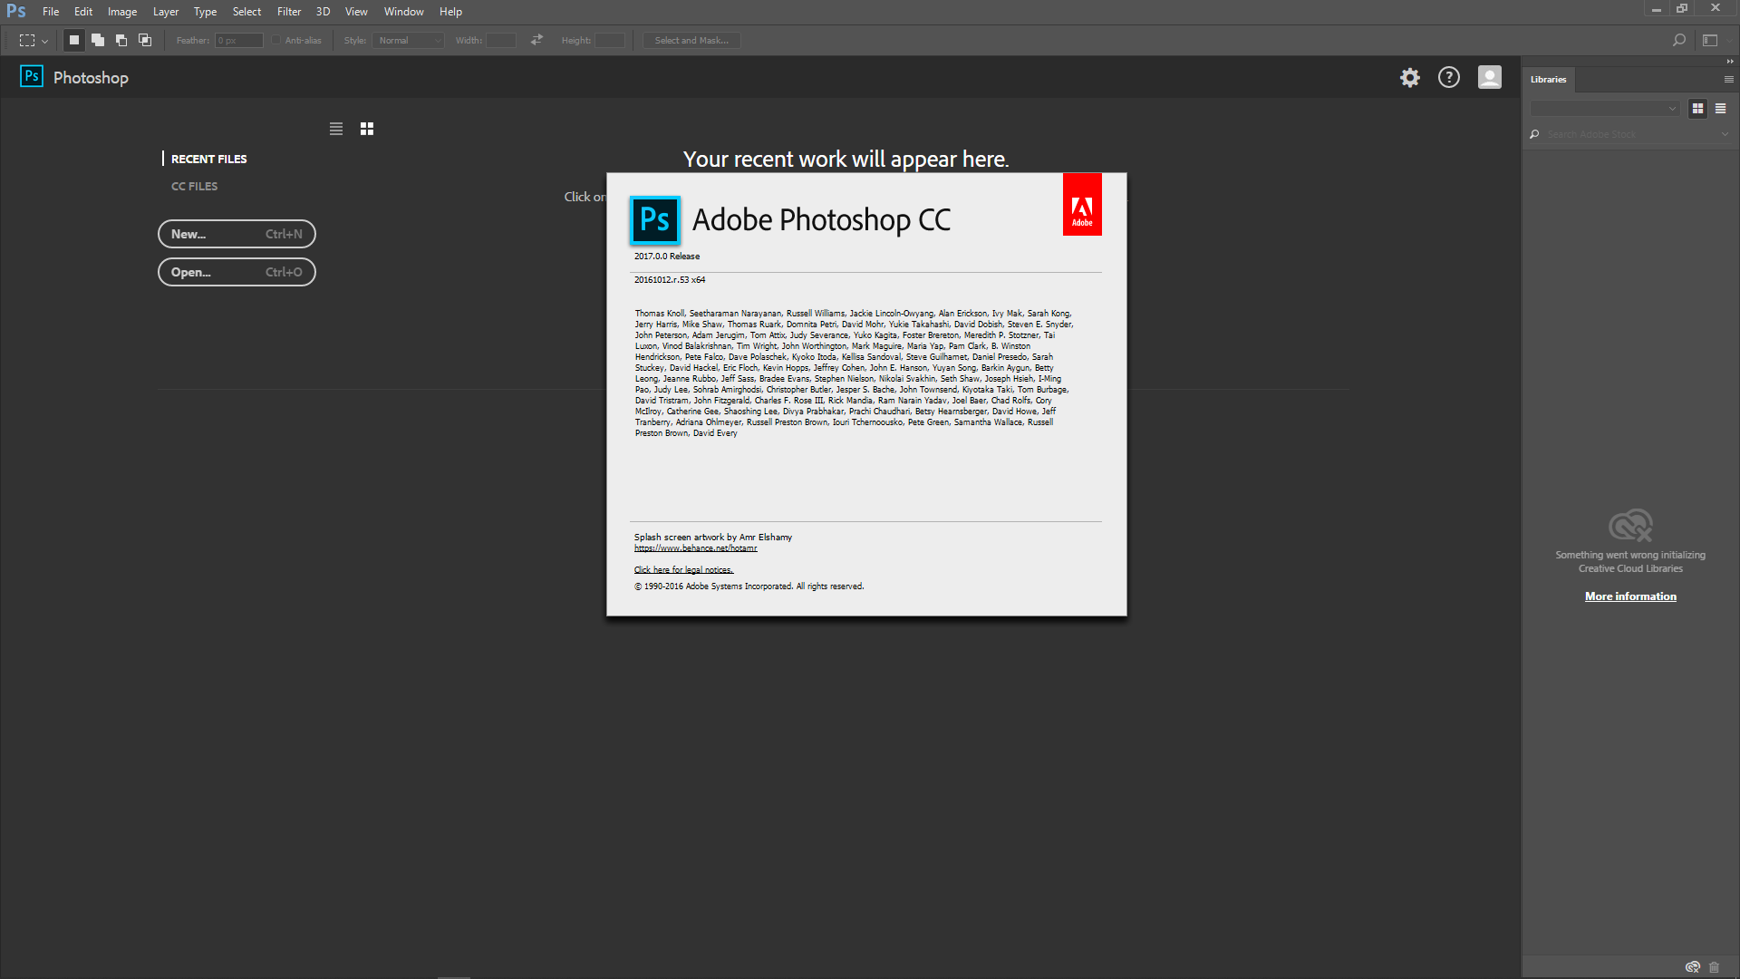
Task: Open the Style dropdown set to Normal
Action: click(x=409, y=41)
